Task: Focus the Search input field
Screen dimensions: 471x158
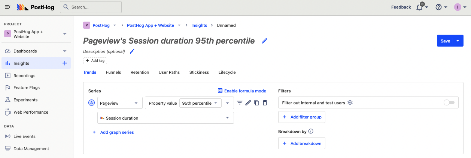Action: (91, 7)
